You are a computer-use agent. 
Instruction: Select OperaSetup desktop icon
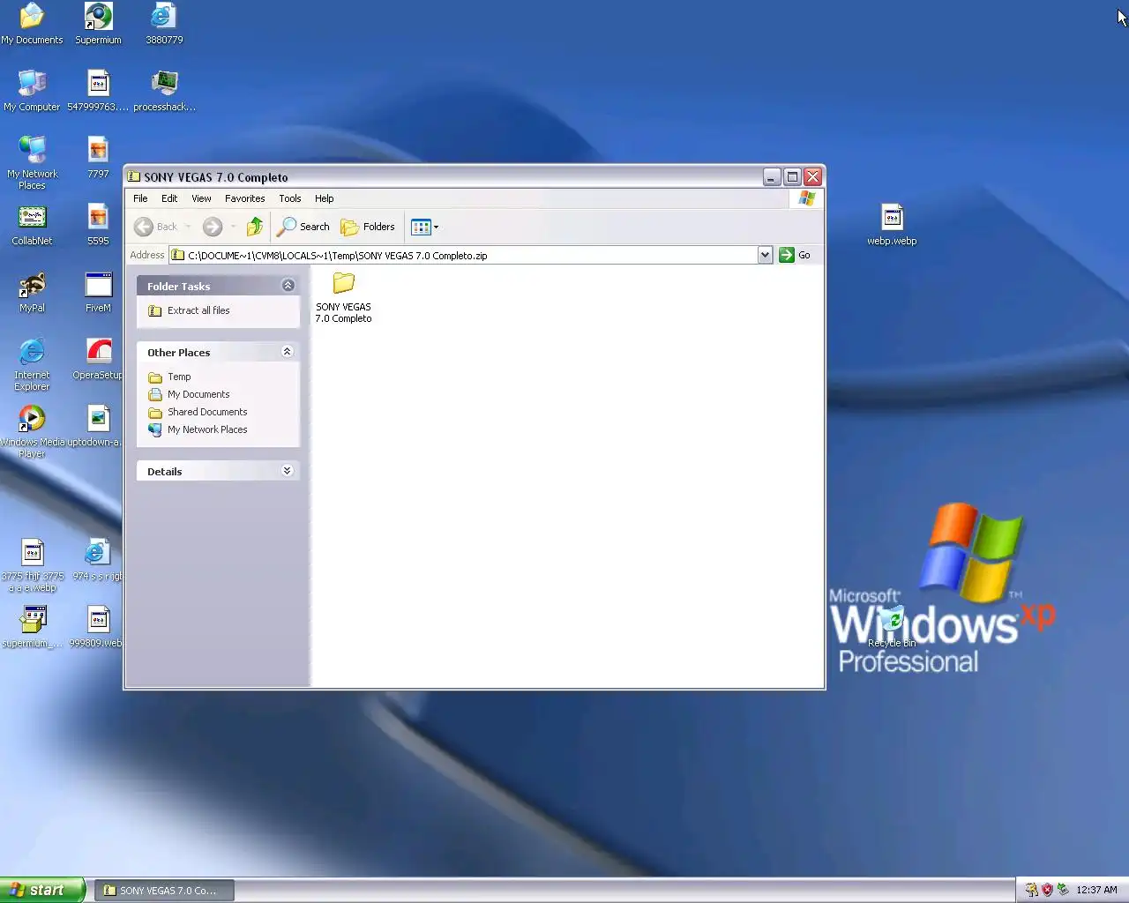[98, 359]
